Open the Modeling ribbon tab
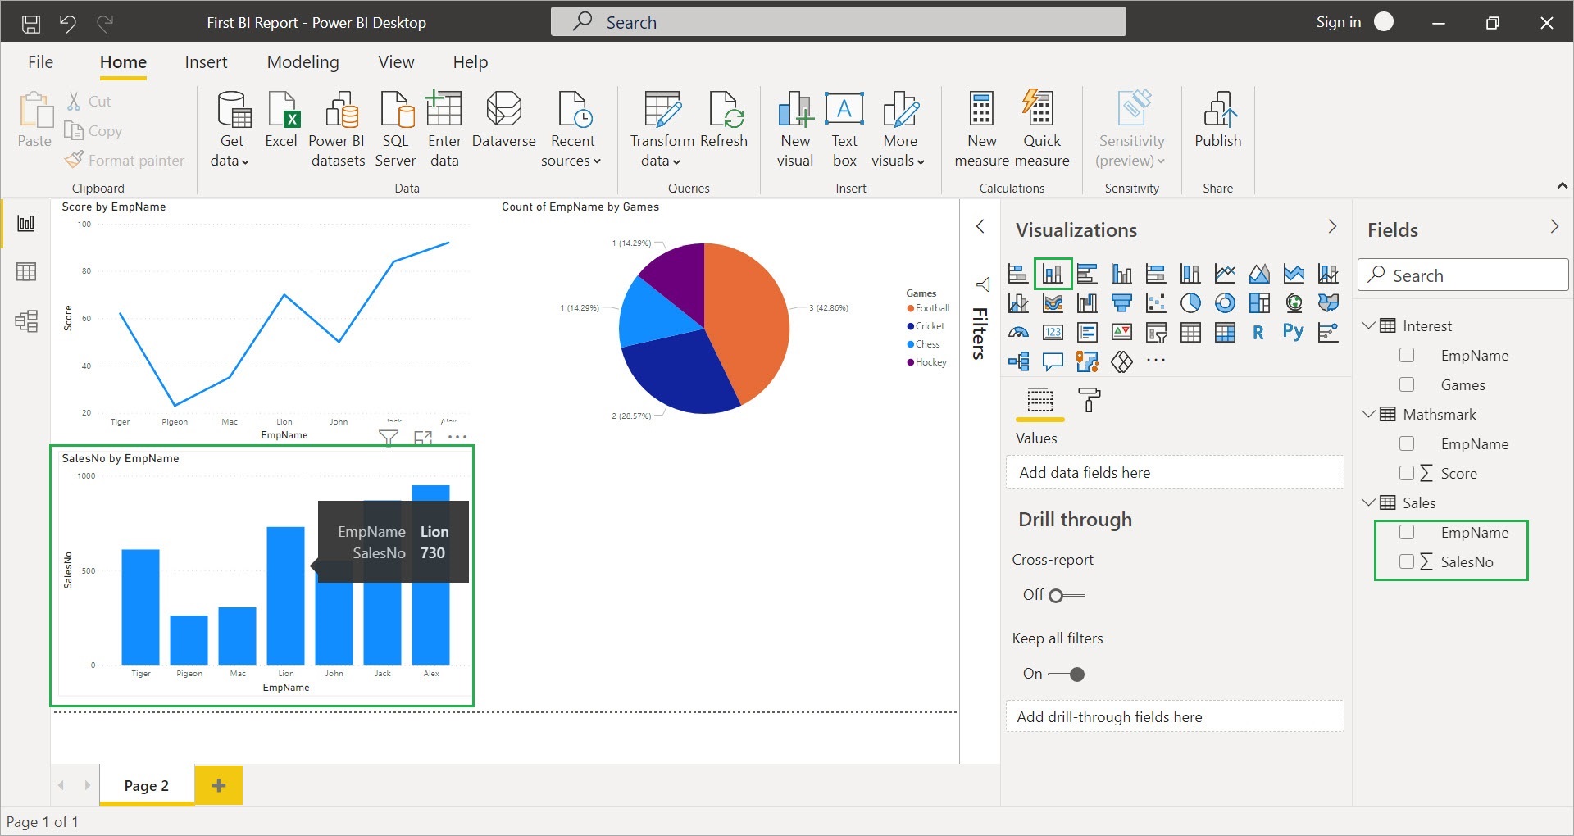 point(303,62)
